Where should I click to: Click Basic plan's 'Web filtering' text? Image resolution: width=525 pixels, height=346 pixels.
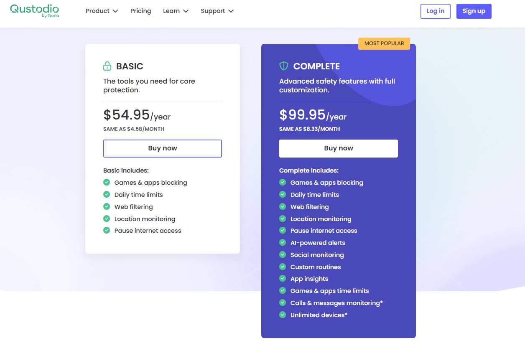134,207
